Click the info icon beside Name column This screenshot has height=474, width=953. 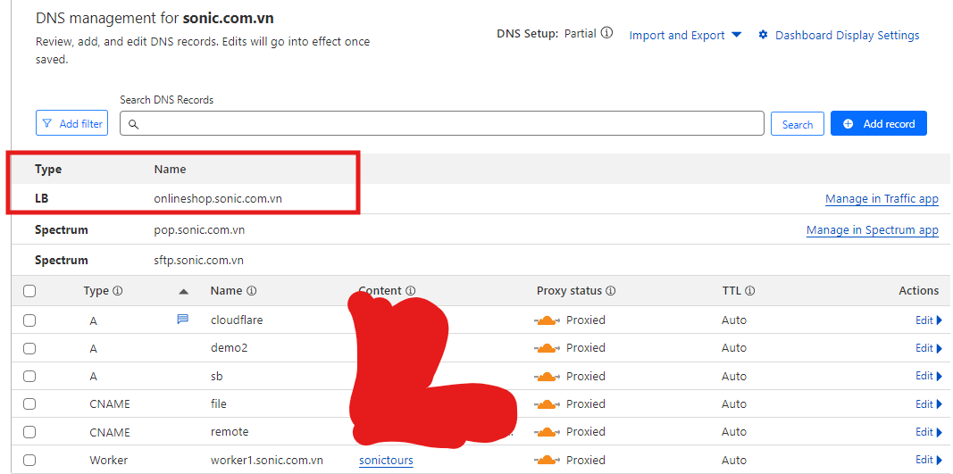(x=252, y=291)
